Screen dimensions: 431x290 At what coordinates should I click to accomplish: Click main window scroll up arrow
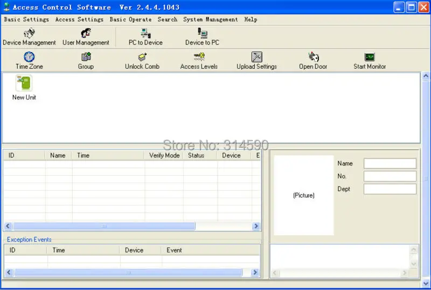(x=426, y=76)
